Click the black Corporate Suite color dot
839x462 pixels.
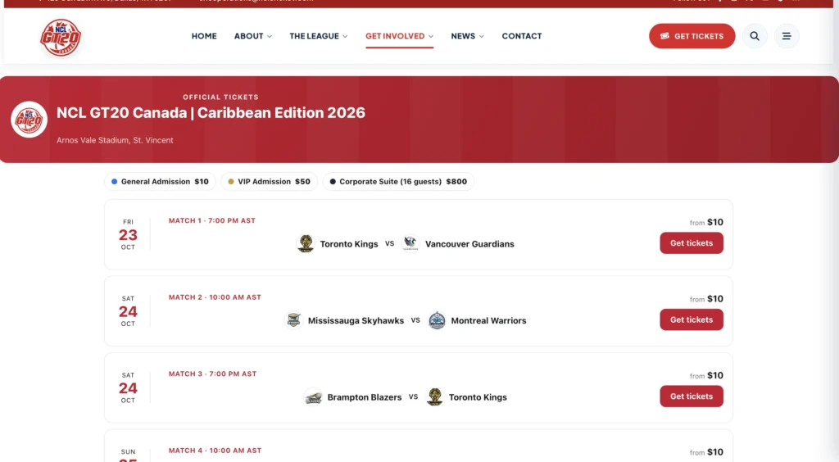tap(333, 181)
